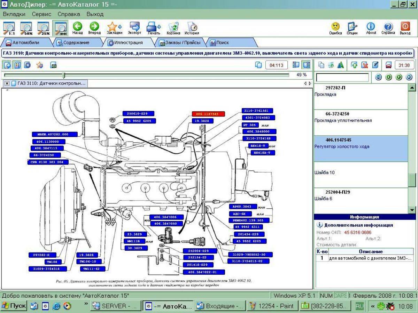The image size is (418, 313).
Task: Open the Корзина cart icon
Action: pyautogui.click(x=173, y=29)
